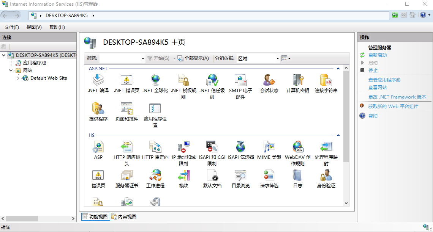Open the ISAPI 筛选器 feature
433x232 pixels.
click(240, 147)
